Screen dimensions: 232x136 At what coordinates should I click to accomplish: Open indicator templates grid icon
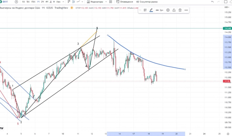click(110, 2)
